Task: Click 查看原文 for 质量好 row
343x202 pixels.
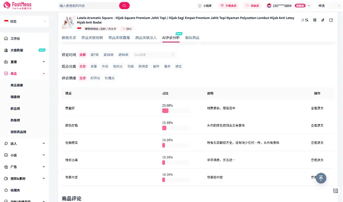Action: click(317, 108)
